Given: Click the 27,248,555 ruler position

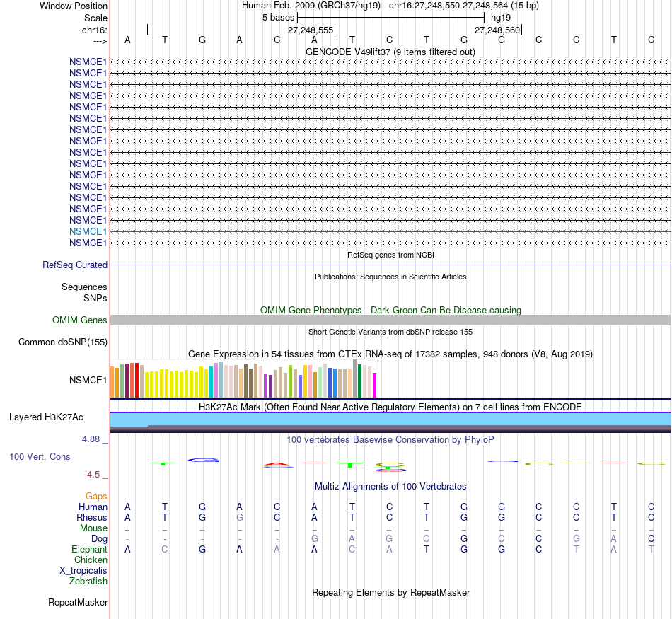Looking at the screenshot, I should coord(311,30).
